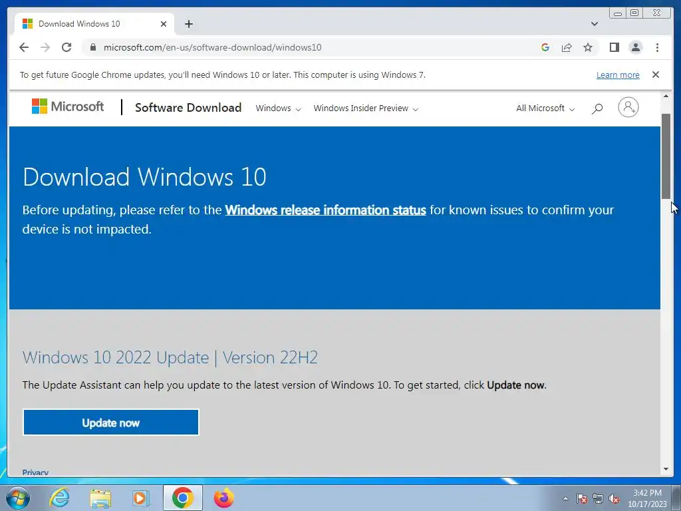Select the Download Windows 10 tab
Viewport: 681px width, 511px height.
tap(94, 24)
